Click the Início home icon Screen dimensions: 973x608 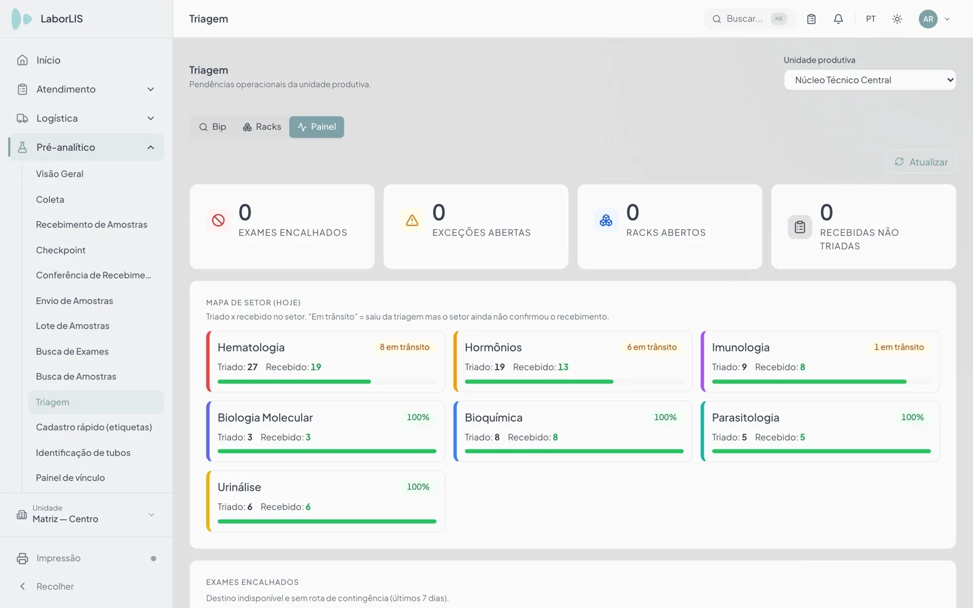pyautogui.click(x=23, y=60)
